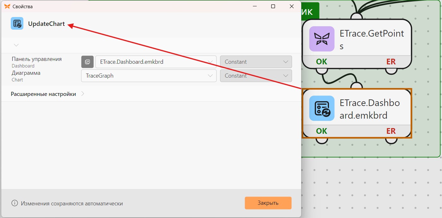This screenshot has width=442, height=218.
Task: Select the ETrace.GetPoints node label
Action: [x=372, y=39]
